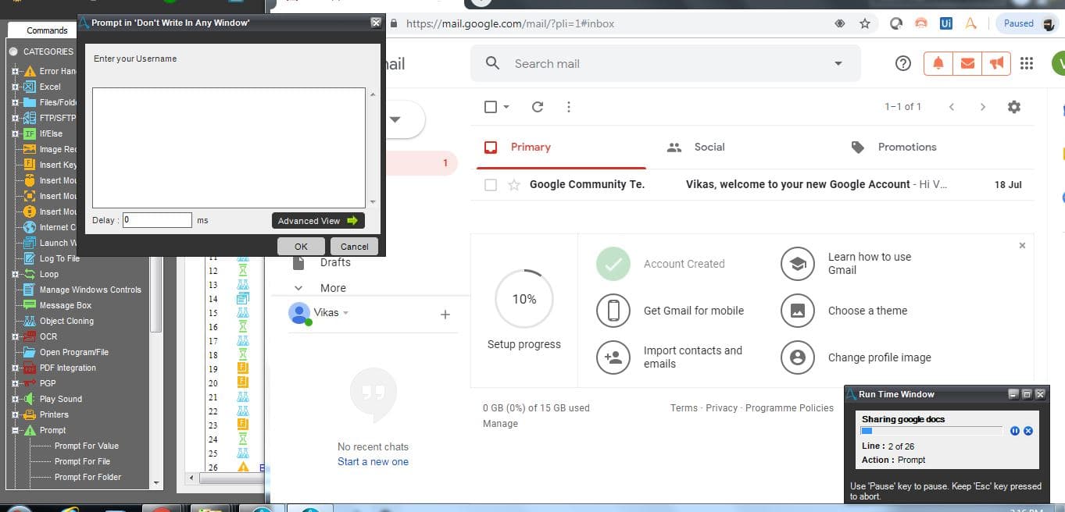This screenshot has height=512, width=1065.
Task: Open Advanced View in prompt dialog
Action: tap(318, 221)
